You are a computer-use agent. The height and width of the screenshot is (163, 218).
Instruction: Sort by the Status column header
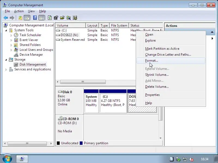(x=146, y=26)
